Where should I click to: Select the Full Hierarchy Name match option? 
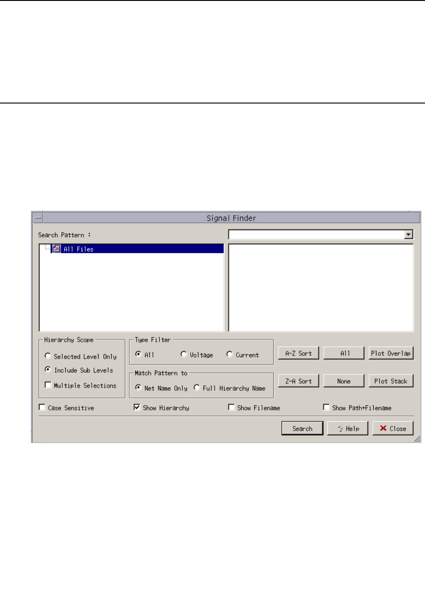[x=197, y=388]
